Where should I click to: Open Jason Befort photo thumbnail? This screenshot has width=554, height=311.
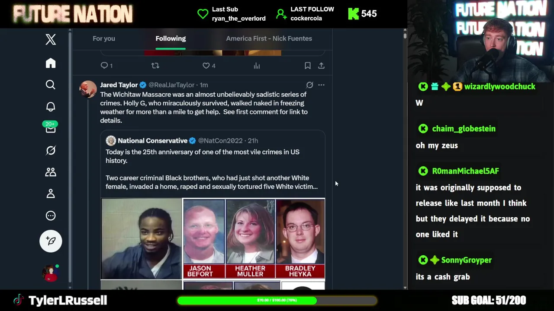tap(204, 238)
